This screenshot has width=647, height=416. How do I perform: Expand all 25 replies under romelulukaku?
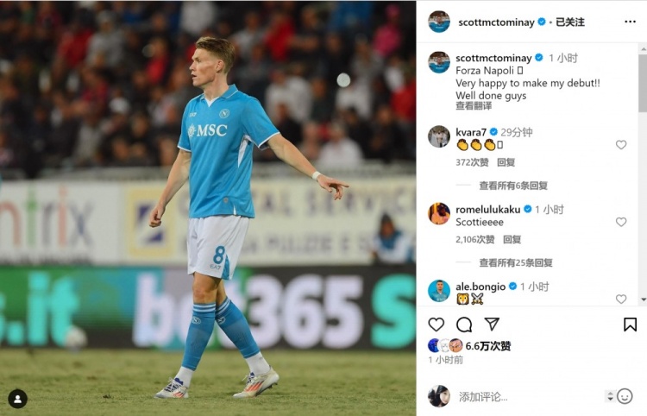click(x=516, y=263)
